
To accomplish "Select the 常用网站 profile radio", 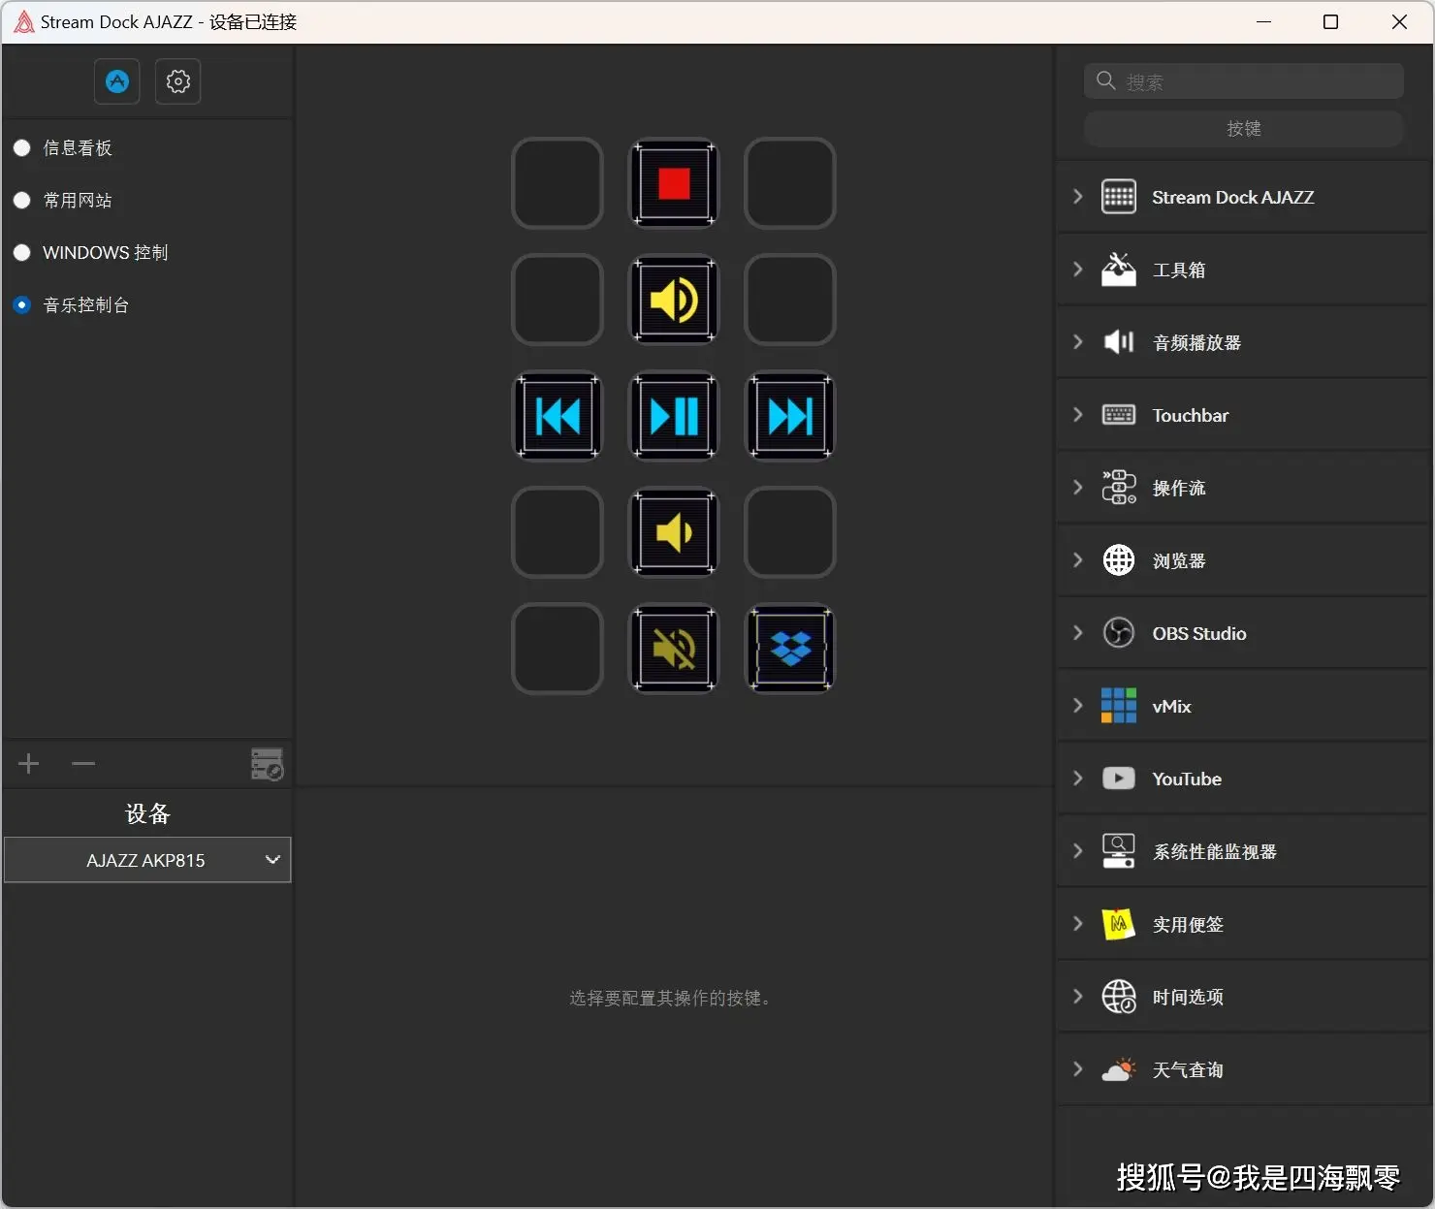I will click(22, 201).
